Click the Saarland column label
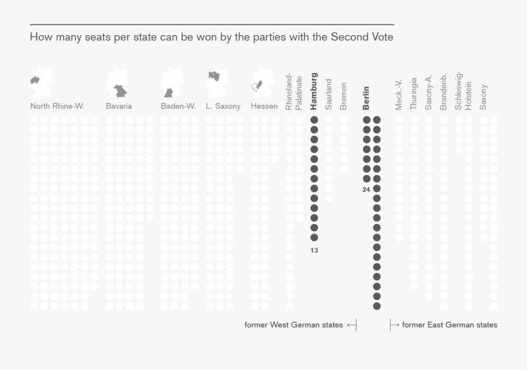 pos(329,95)
